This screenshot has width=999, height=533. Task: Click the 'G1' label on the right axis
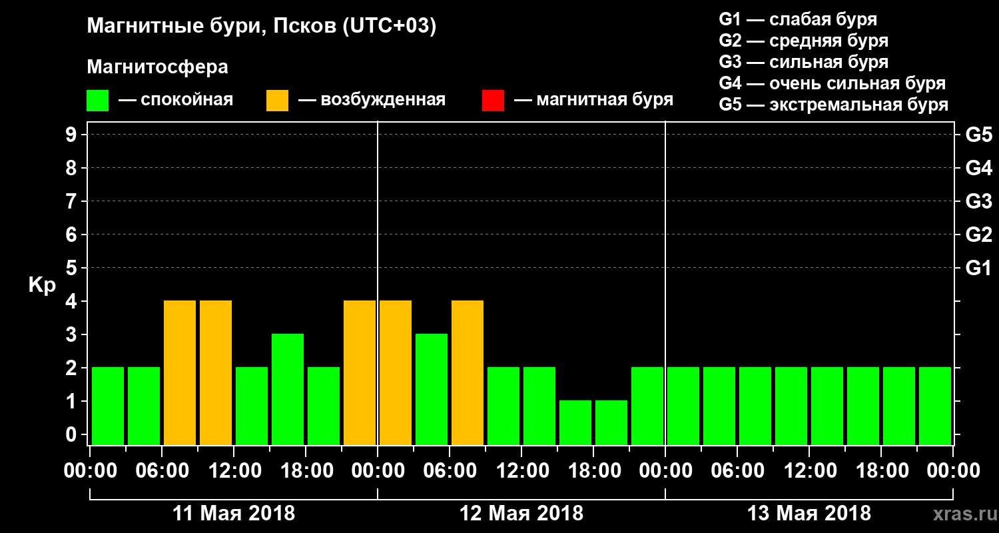tap(978, 268)
